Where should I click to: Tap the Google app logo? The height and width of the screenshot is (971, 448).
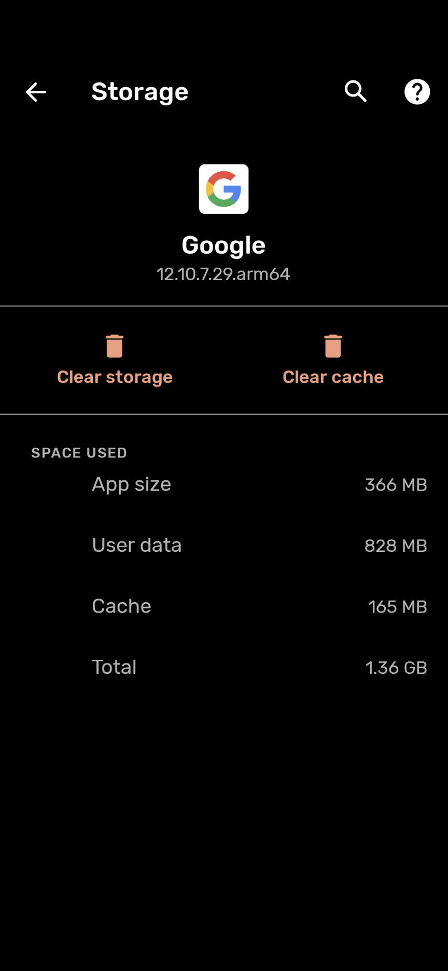pyautogui.click(x=223, y=189)
